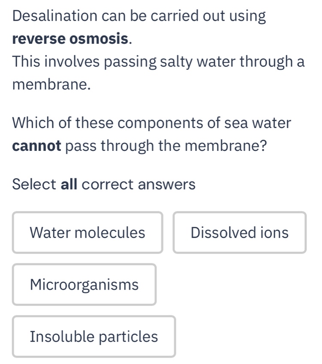Choose Insoluble particles as a correct answer

pos(94,337)
